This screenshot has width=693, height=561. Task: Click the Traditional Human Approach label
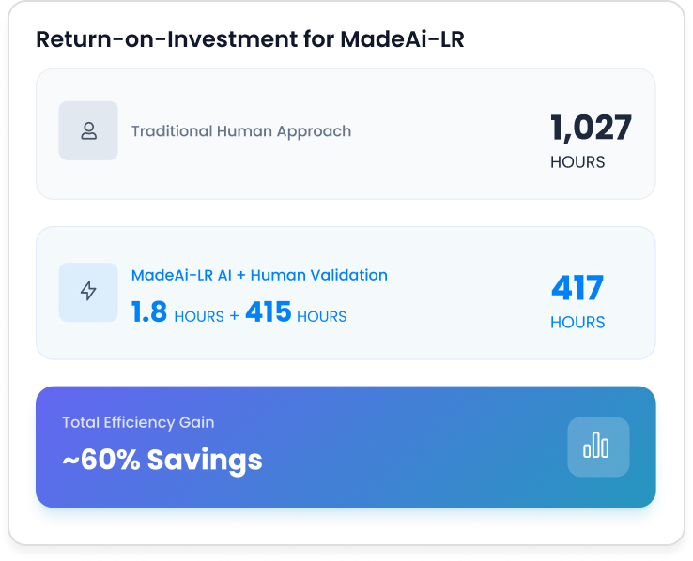[x=241, y=131]
